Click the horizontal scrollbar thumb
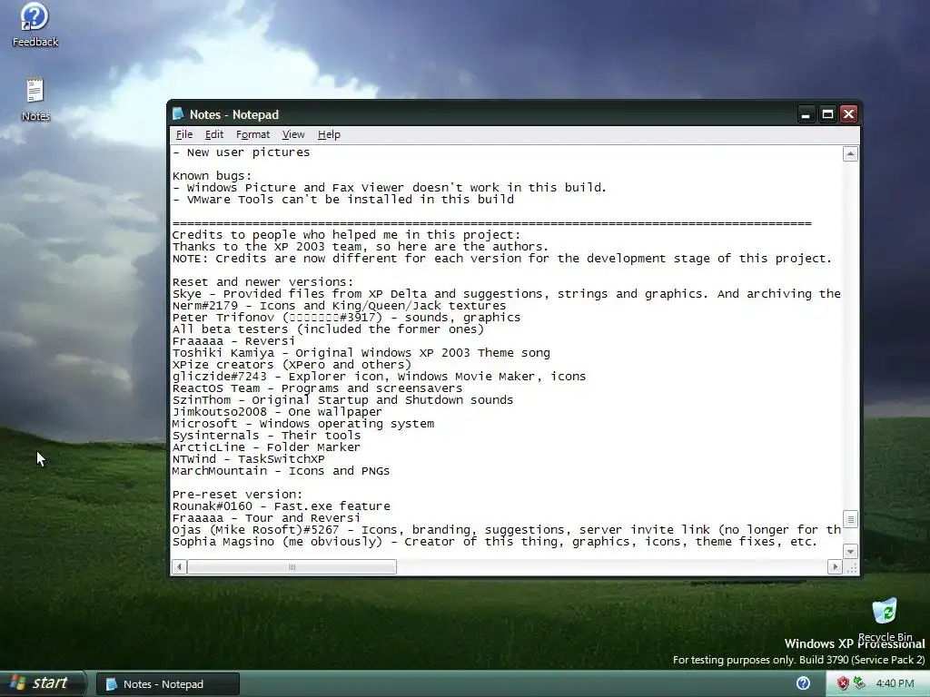 tap(292, 567)
